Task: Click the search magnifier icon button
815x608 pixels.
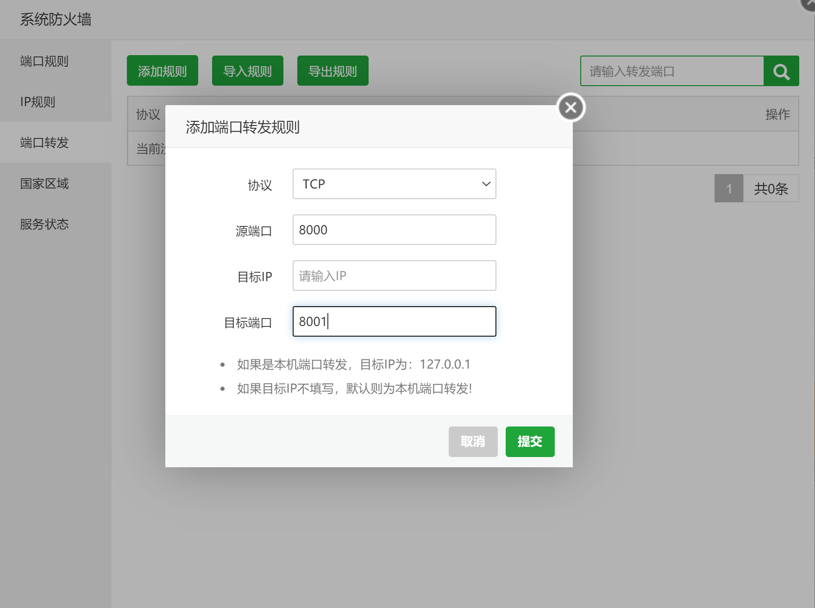Action: tap(781, 71)
